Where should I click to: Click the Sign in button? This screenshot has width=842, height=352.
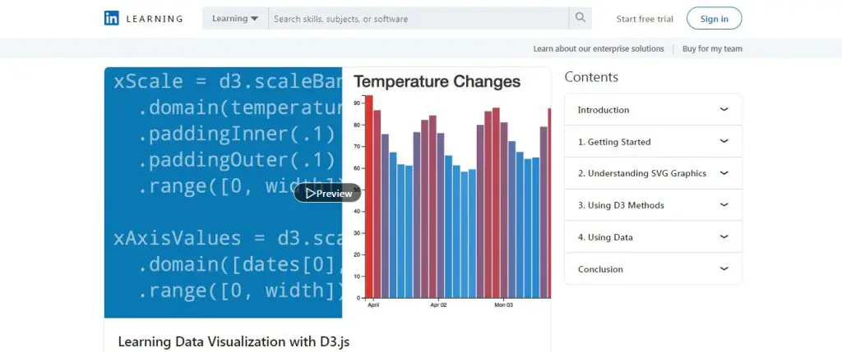pyautogui.click(x=714, y=19)
